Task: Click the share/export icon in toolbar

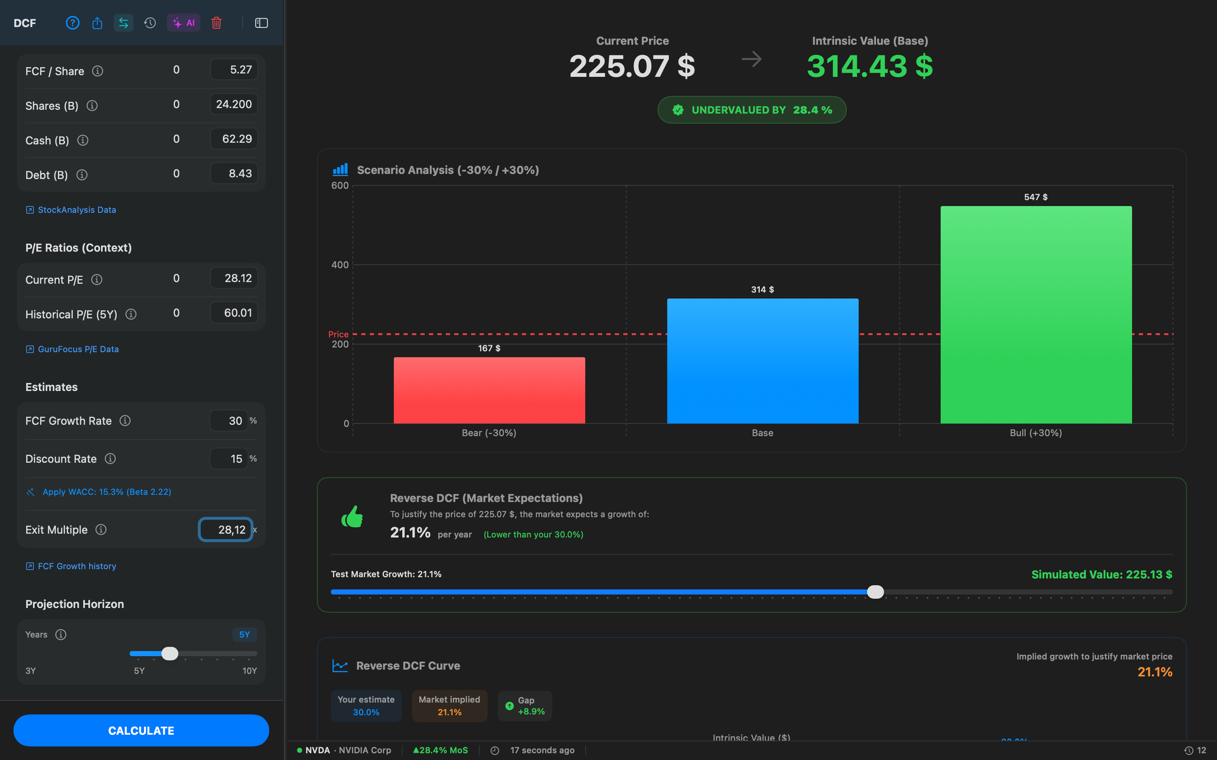Action: point(97,23)
